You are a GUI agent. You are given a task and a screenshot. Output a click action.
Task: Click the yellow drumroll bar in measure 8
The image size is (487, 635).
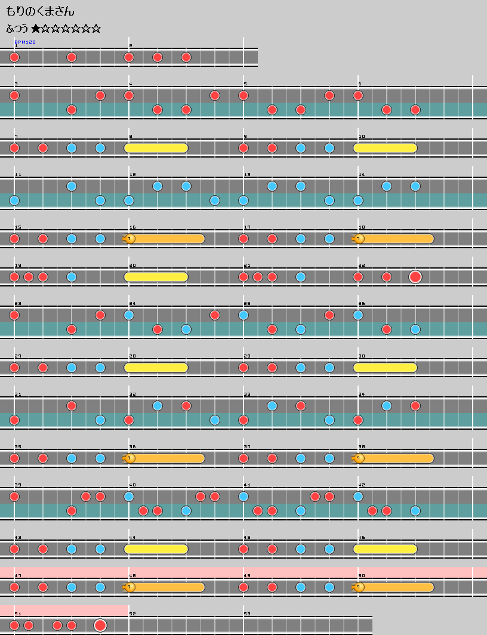click(156, 148)
